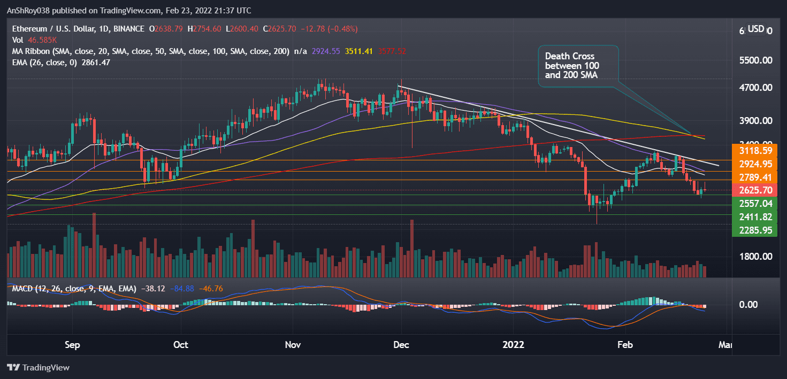
Task: Click the Death Cross annotation box
Action: point(578,65)
